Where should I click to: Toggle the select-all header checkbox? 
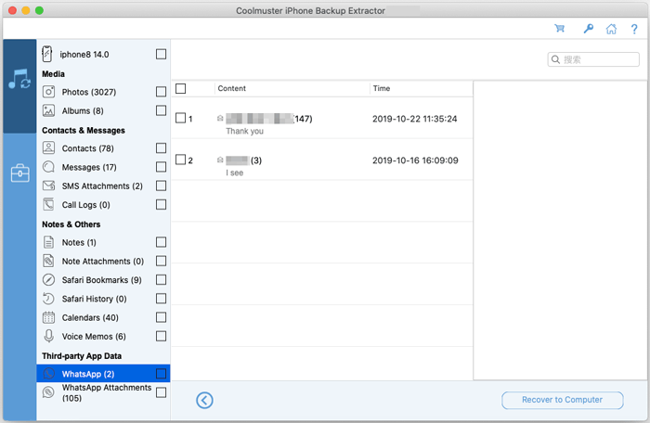coord(181,88)
